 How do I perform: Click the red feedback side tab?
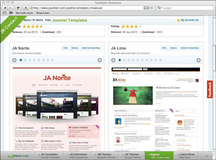point(210,89)
